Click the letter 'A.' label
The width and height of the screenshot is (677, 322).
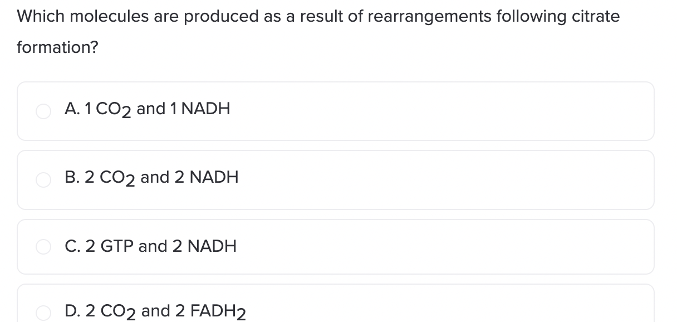pos(71,109)
